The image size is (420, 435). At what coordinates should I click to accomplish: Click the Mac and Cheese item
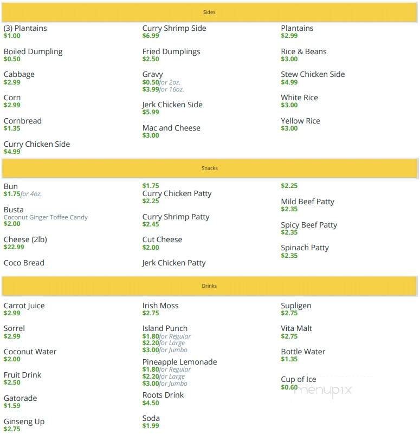tap(171, 128)
